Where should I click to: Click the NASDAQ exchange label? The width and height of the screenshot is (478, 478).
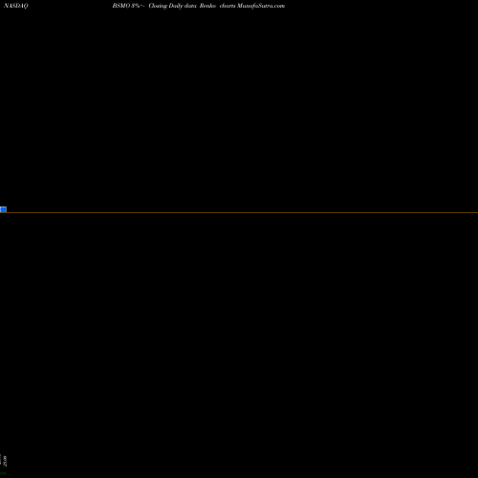(x=16, y=6)
